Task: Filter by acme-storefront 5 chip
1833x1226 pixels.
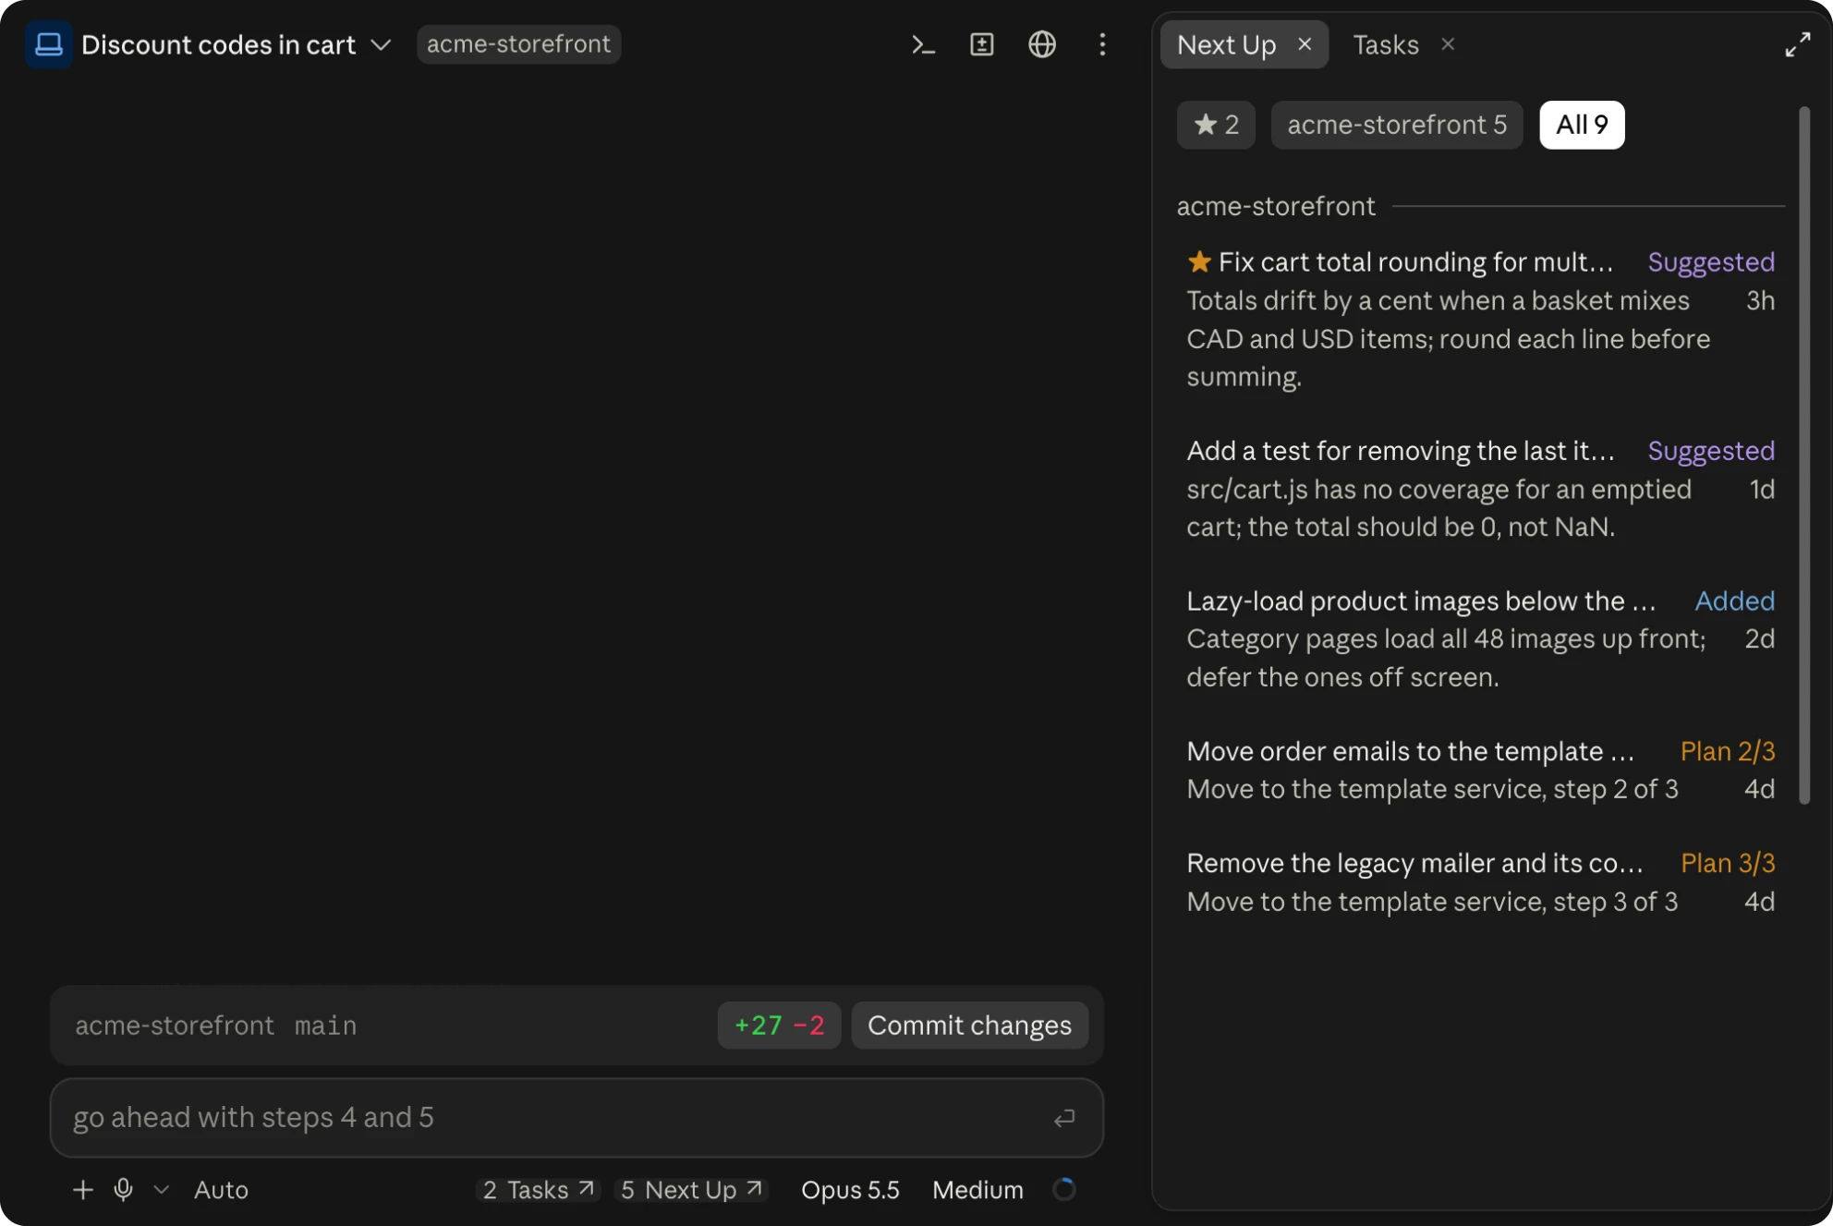Action: click(1397, 125)
